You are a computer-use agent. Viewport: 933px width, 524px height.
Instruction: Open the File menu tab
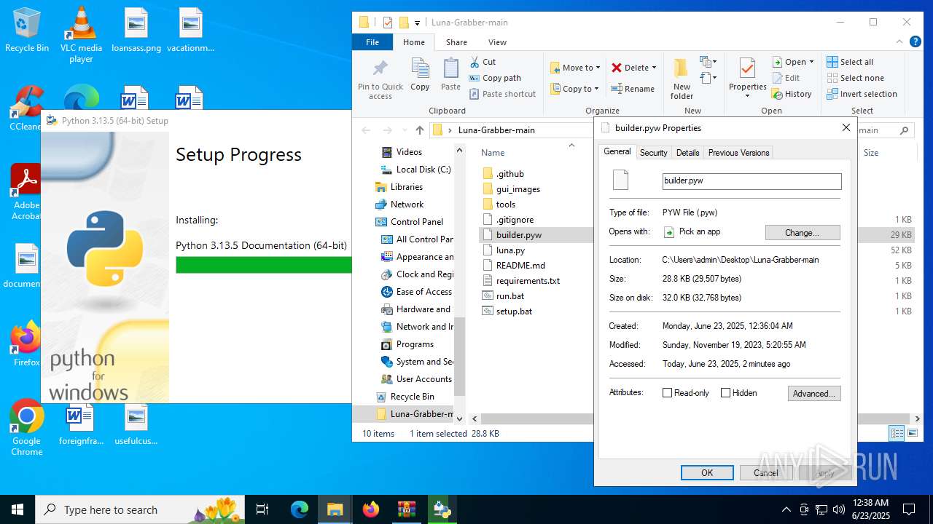click(x=372, y=42)
